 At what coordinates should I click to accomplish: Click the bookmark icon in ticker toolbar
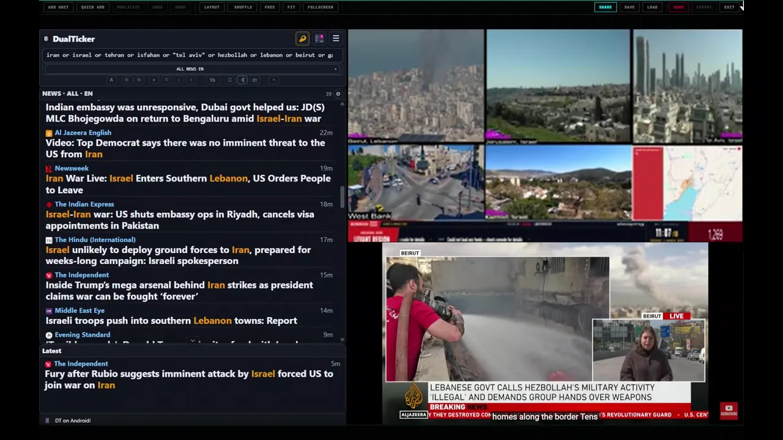229,80
